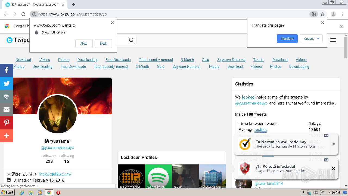Click the 4:14 AM system clock
The image size is (348, 196).
tap(334, 192)
